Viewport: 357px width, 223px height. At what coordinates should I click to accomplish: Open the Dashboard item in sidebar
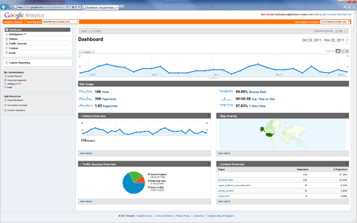click(x=37, y=30)
